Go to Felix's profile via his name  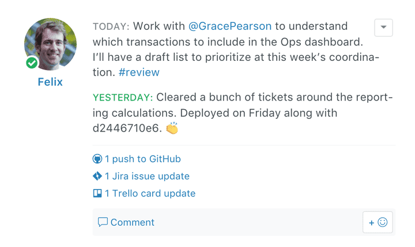50,82
